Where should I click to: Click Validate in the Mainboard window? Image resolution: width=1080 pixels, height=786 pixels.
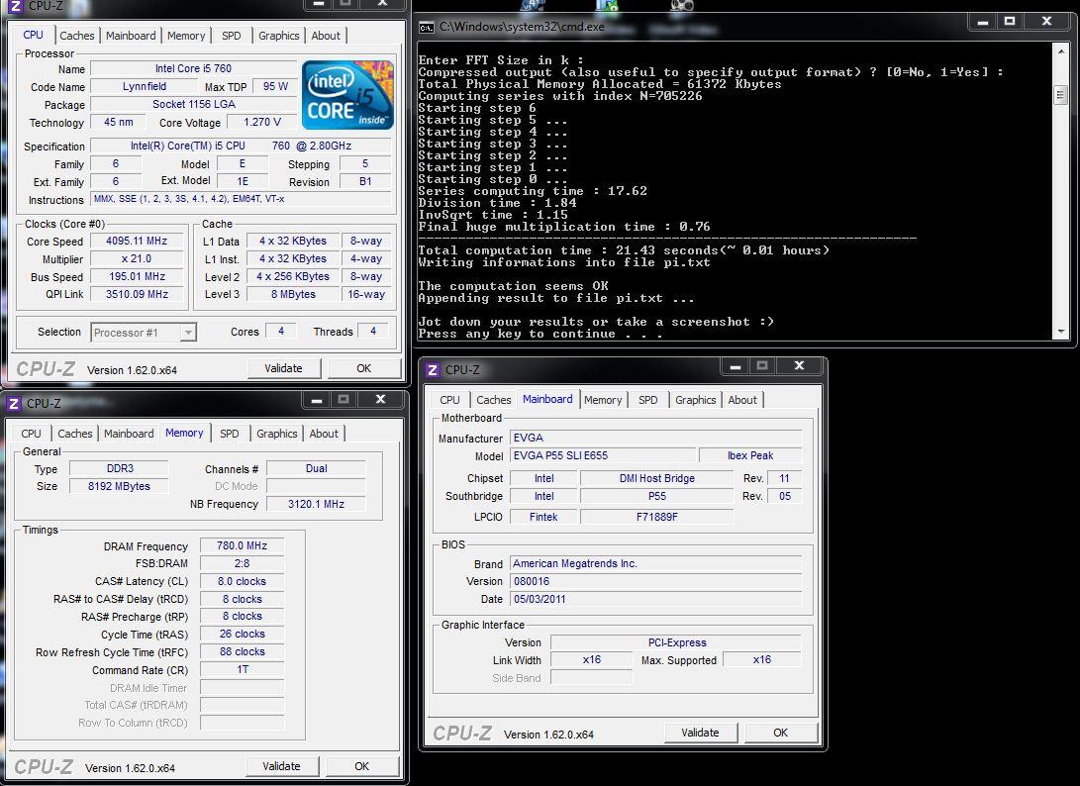point(701,733)
